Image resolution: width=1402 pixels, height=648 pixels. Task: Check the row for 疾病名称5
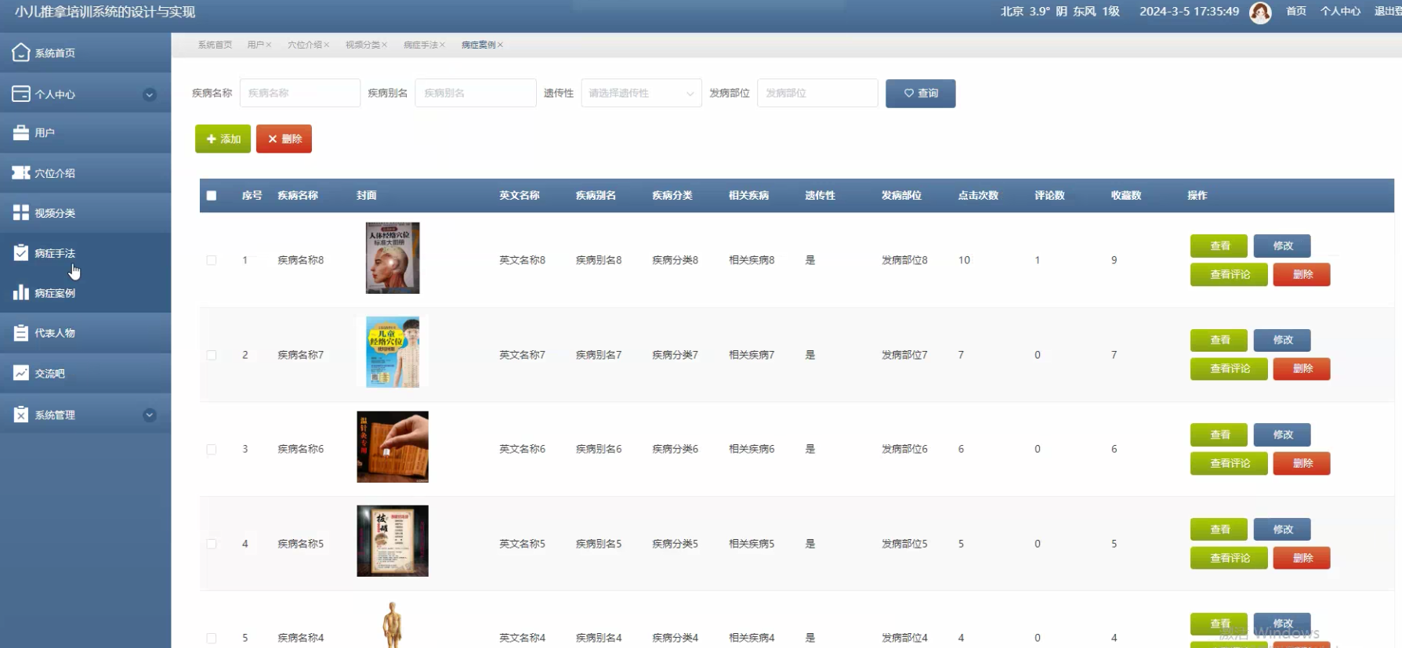tap(212, 544)
